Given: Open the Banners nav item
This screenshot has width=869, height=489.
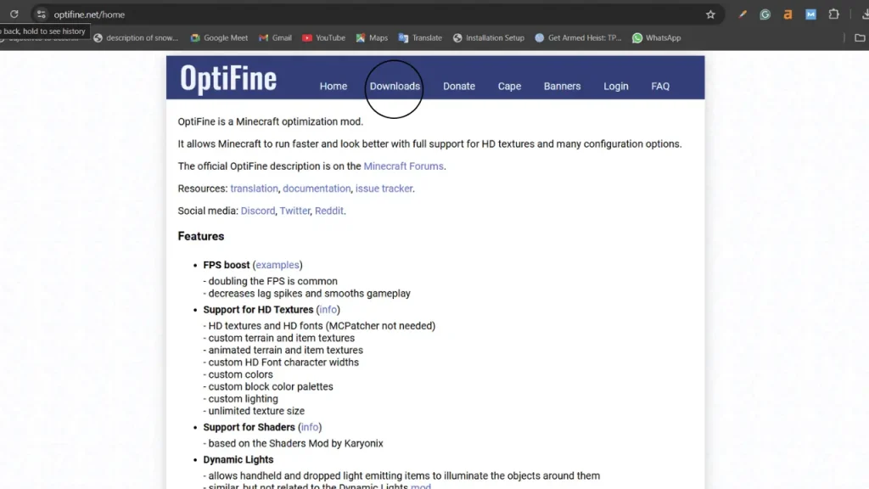Looking at the screenshot, I should [x=562, y=86].
